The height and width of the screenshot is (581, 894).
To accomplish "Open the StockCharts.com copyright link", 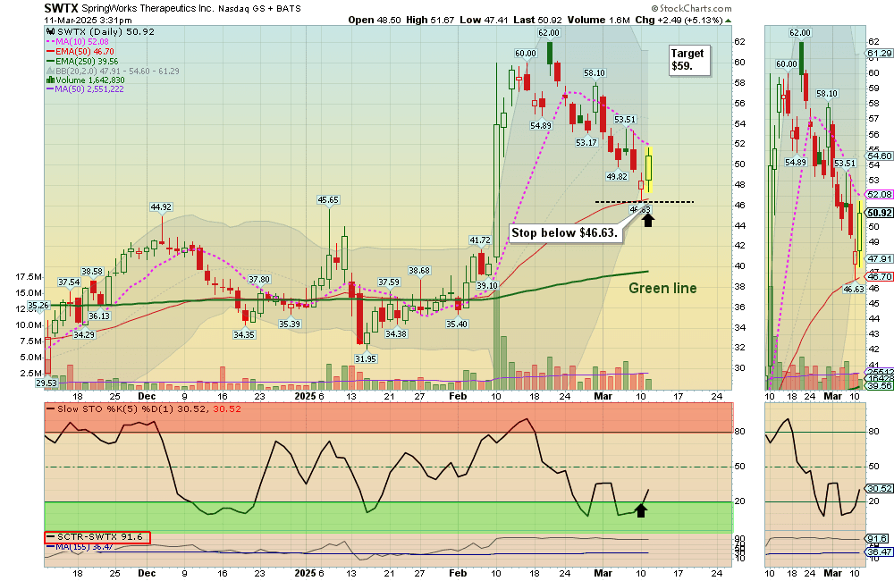I will tap(692, 9).
